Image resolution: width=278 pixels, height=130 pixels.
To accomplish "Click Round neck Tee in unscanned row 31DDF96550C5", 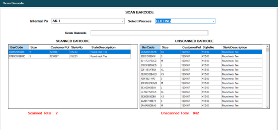I will [242, 65].
